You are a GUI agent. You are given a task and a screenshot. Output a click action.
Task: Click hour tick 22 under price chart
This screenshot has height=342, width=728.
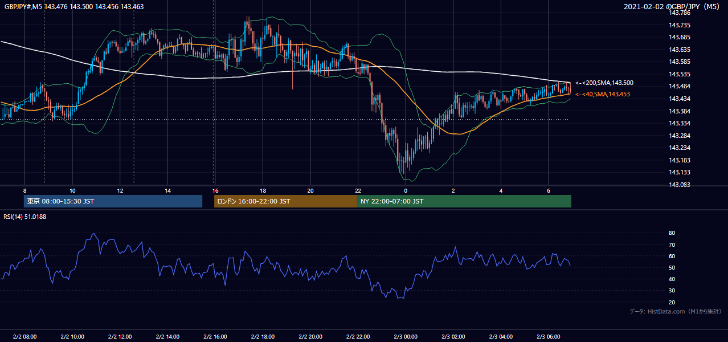pyautogui.click(x=358, y=190)
